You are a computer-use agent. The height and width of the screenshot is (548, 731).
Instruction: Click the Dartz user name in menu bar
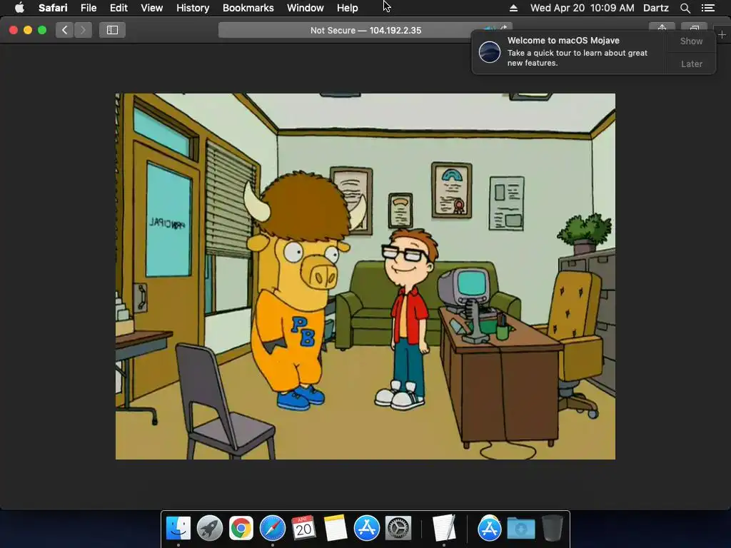pos(656,8)
